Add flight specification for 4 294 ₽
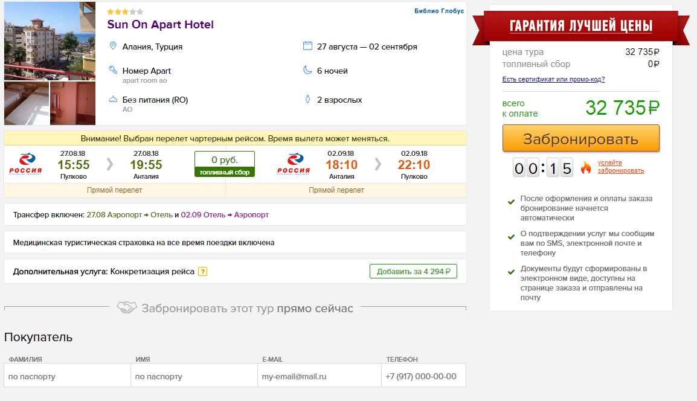The image size is (697, 401). pyautogui.click(x=413, y=271)
